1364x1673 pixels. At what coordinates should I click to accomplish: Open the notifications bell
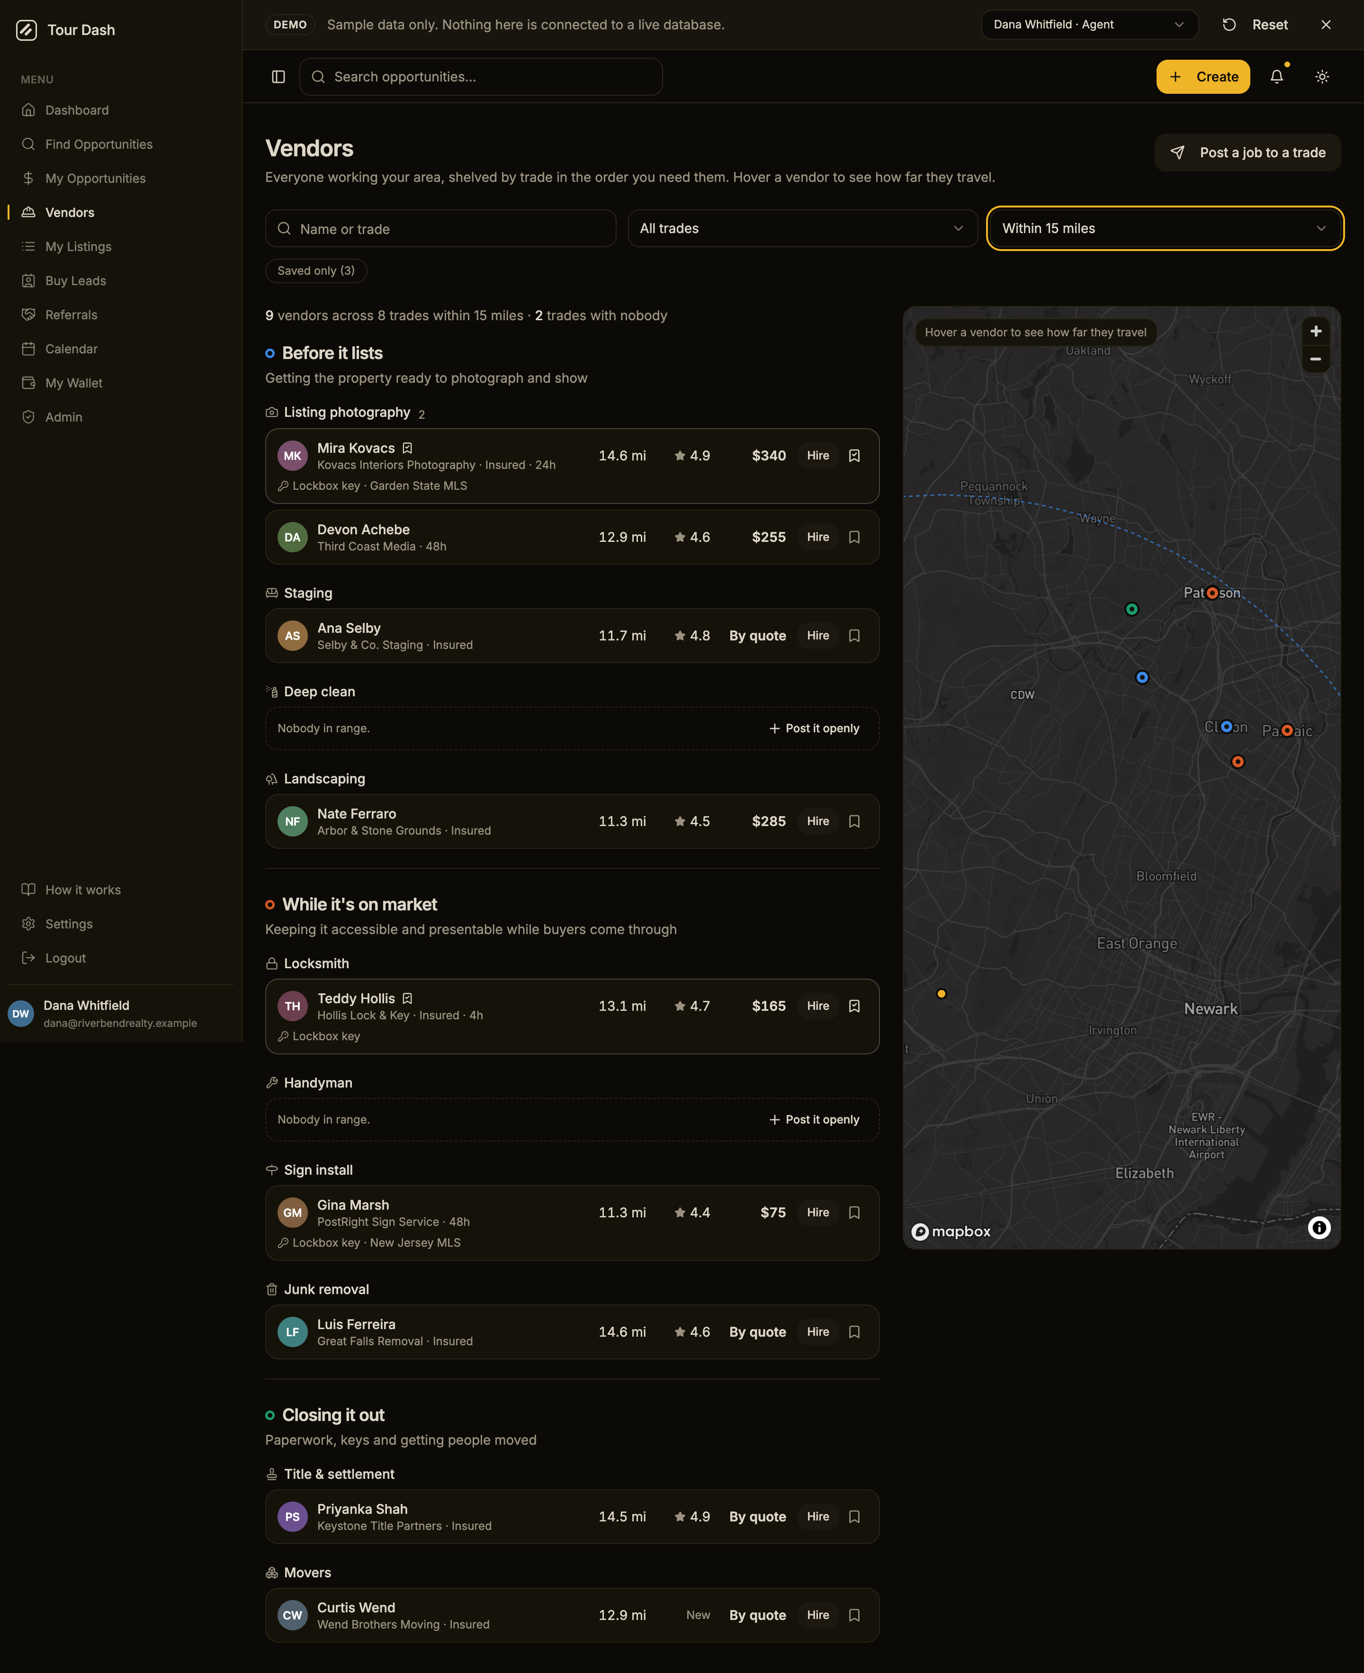click(1277, 76)
